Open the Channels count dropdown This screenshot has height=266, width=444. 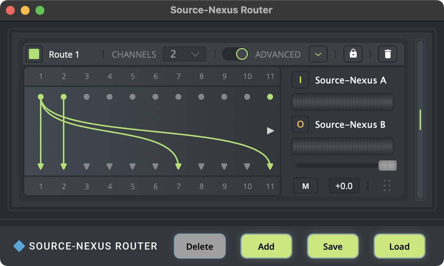[x=184, y=54]
